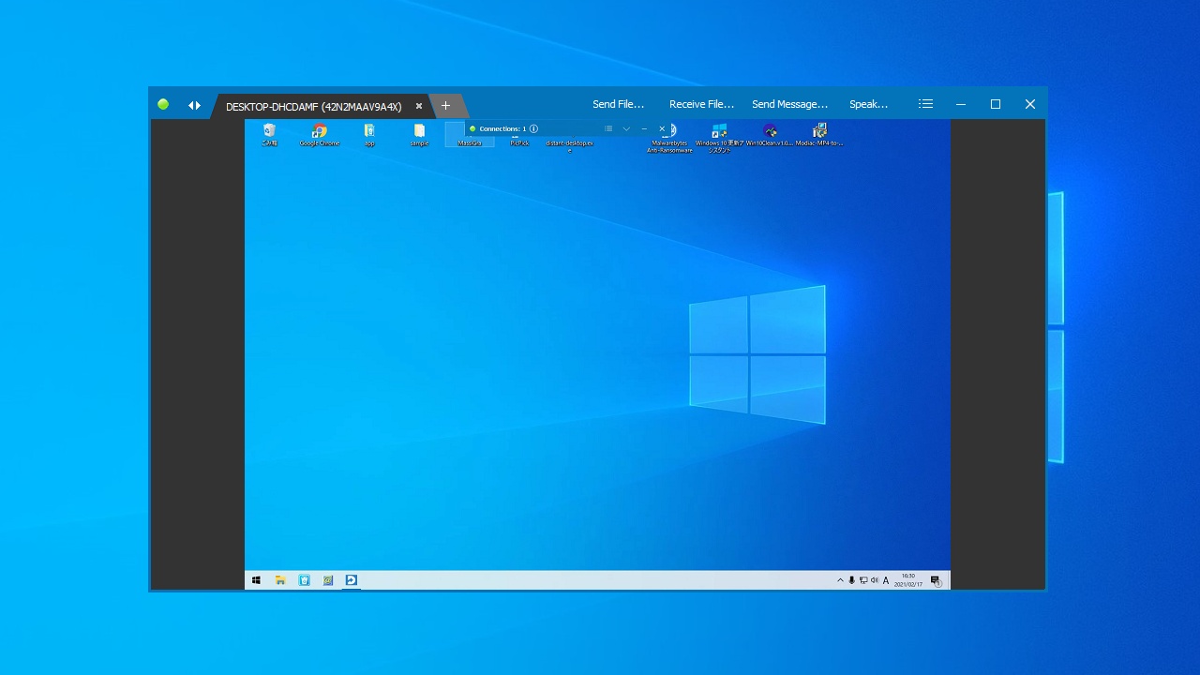Screen dimensions: 1200x675
Task: Click the IME 'A' input indicator
Action: [x=886, y=580]
